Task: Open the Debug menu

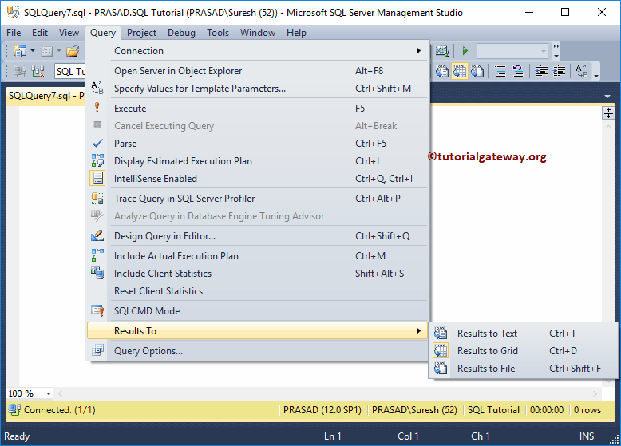Action: (x=181, y=33)
